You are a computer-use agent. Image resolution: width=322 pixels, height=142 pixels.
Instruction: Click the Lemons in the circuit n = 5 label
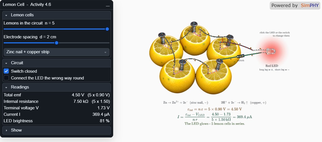[x=29, y=23]
